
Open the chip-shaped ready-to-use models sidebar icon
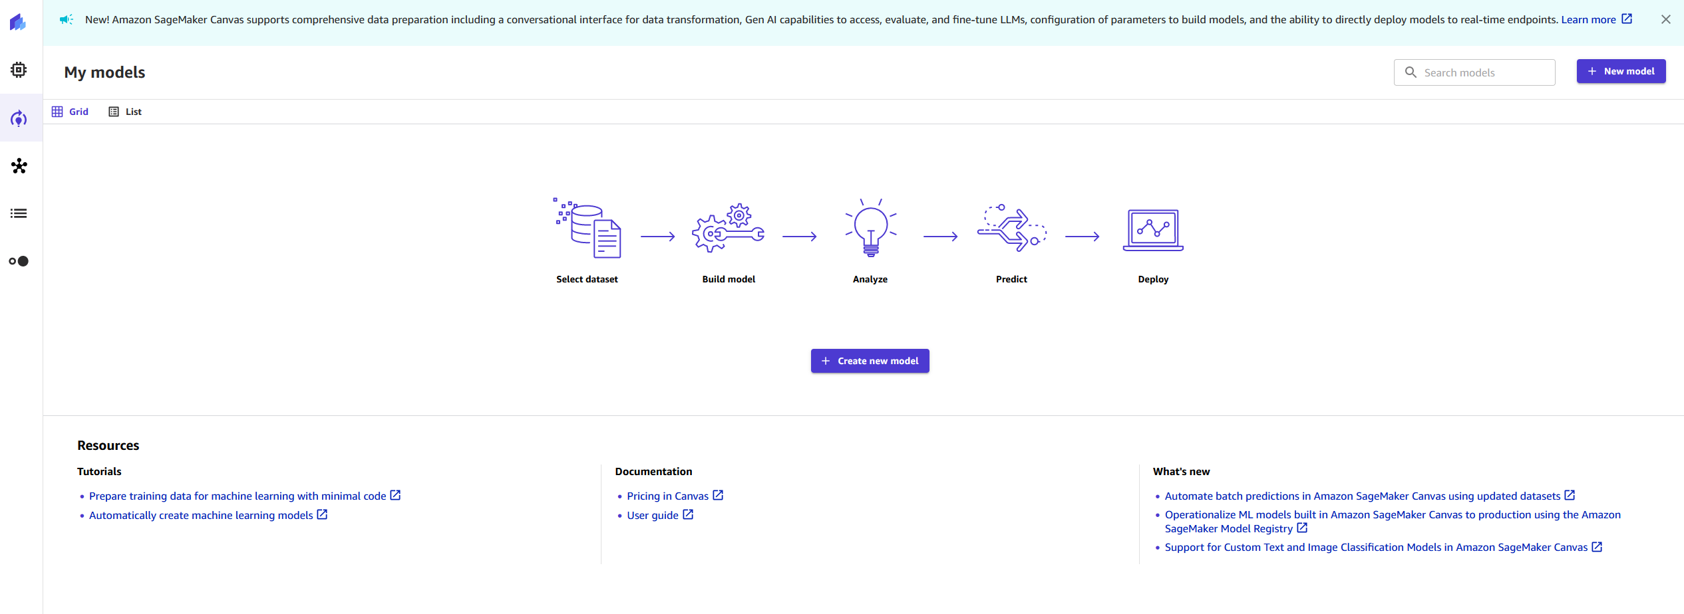(x=19, y=70)
